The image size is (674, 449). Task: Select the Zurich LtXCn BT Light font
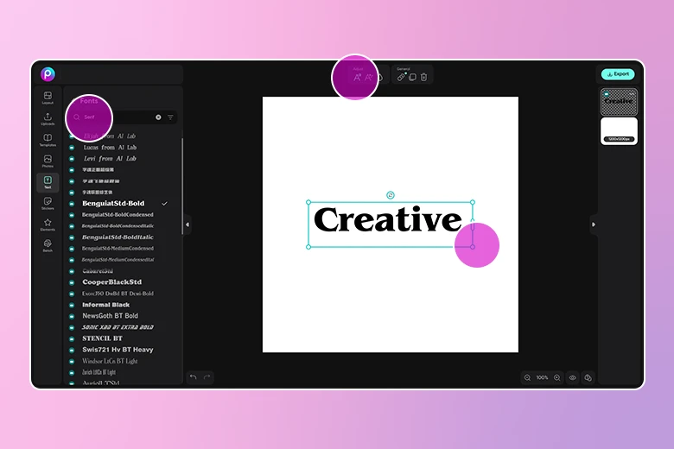click(x=99, y=372)
